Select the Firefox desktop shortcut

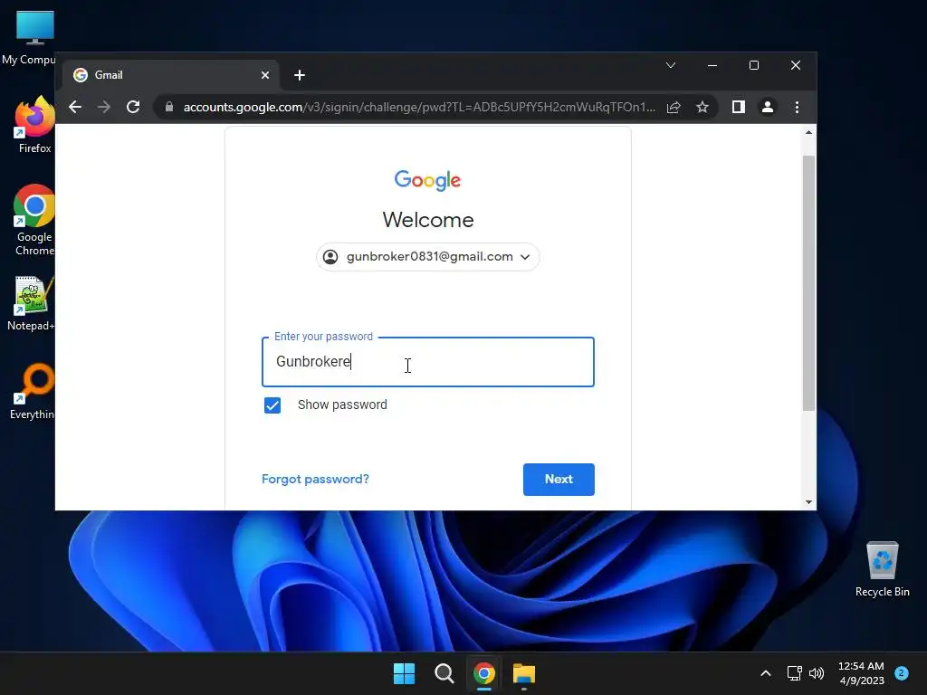(34, 125)
